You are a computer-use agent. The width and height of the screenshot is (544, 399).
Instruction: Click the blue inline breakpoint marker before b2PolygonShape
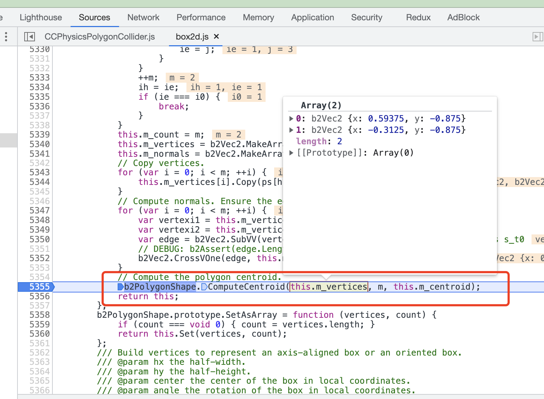click(121, 287)
